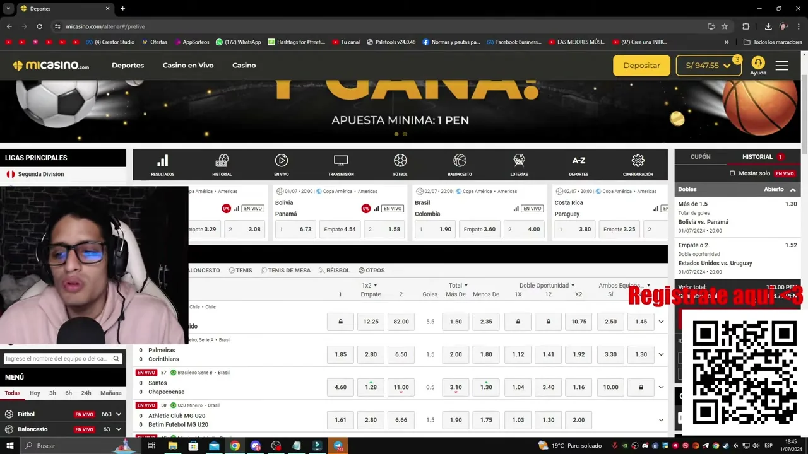Switch to the Historial tab
This screenshot has height=454, width=808.
(757, 157)
